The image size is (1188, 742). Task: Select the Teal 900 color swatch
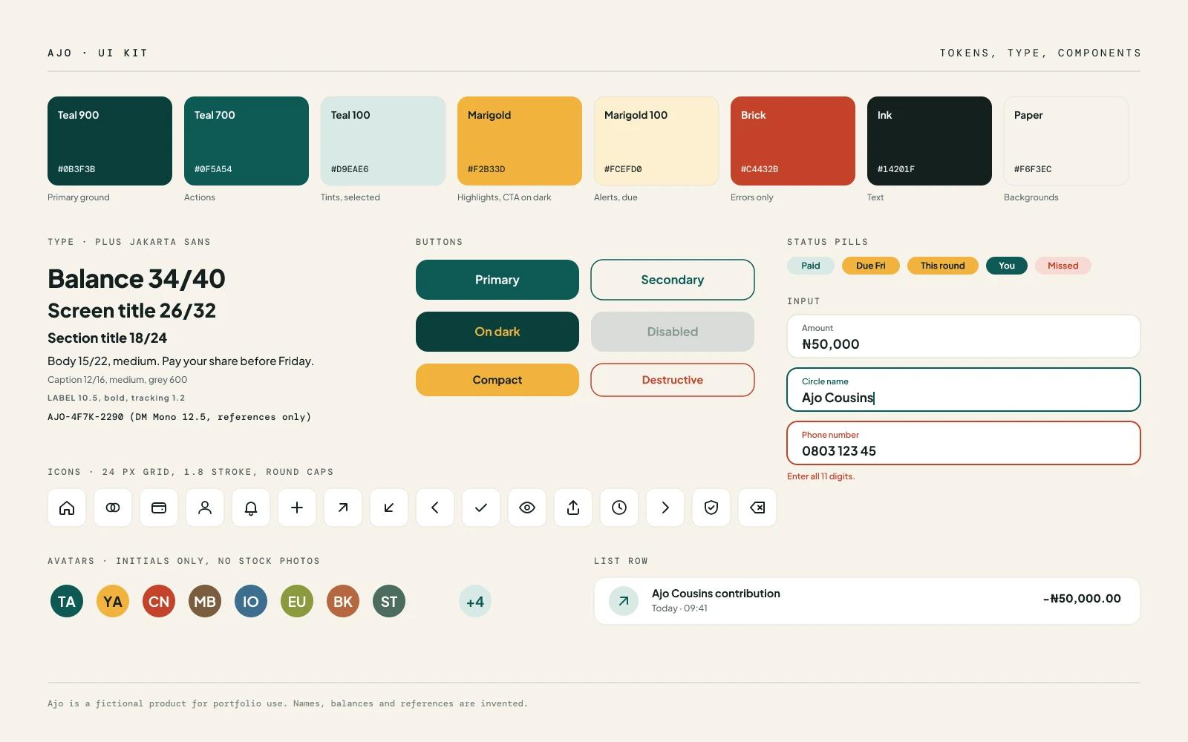pyautogui.click(x=110, y=141)
